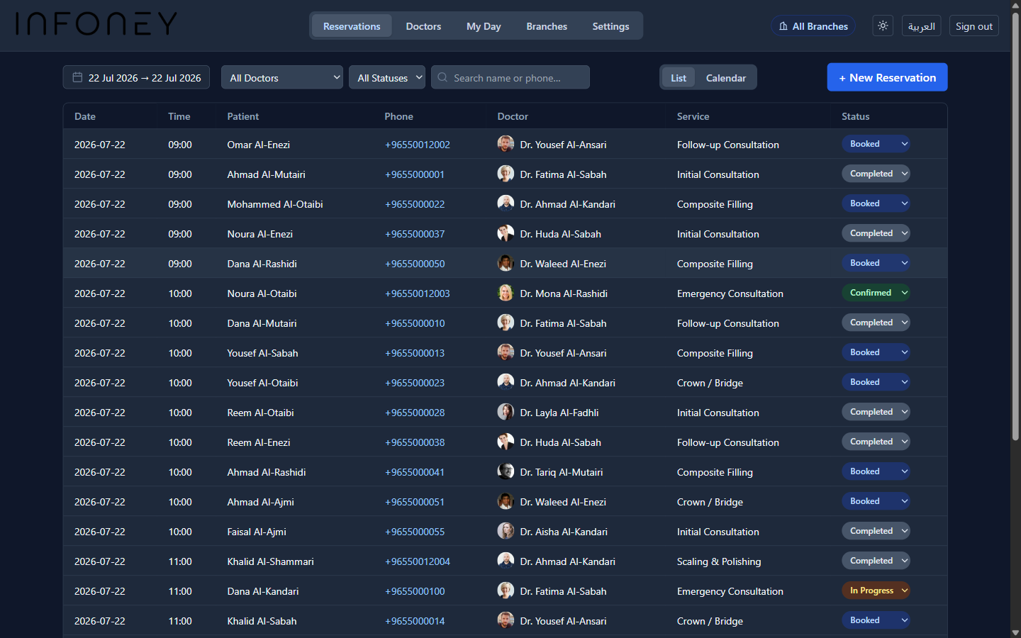Call phone number +96550012002
1021x638 pixels.
point(418,145)
